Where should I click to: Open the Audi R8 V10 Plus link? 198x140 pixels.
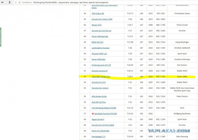point(99,102)
